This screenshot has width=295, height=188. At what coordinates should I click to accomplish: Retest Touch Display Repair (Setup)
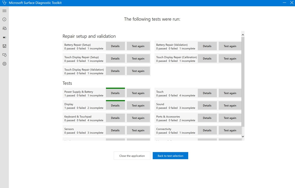coord(138,58)
